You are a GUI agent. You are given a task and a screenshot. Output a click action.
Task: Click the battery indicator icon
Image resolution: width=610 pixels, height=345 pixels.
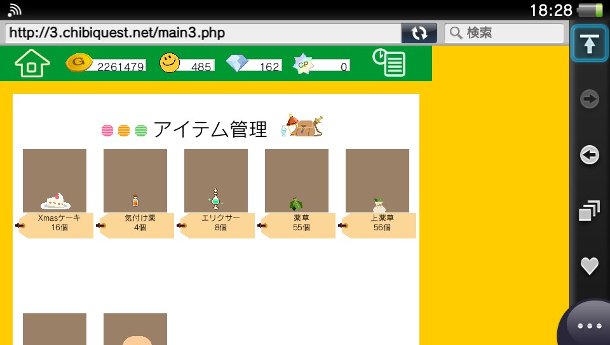[x=590, y=10]
